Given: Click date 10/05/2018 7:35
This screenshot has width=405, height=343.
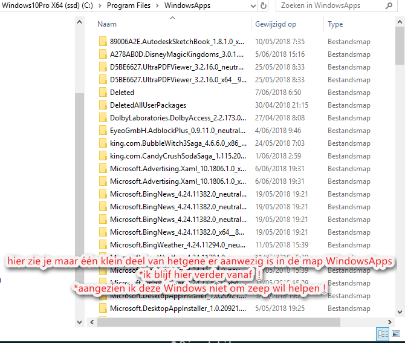Looking at the screenshot, I should pyautogui.click(x=280, y=42).
